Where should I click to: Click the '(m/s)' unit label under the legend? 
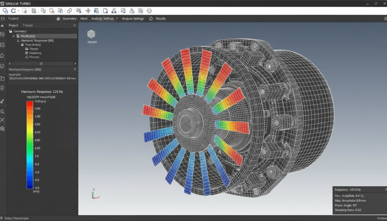[x=36, y=192]
